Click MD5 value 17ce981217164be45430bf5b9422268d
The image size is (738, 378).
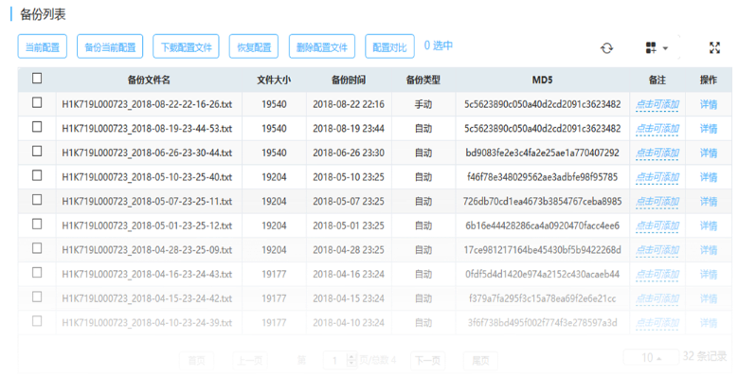coord(542,250)
